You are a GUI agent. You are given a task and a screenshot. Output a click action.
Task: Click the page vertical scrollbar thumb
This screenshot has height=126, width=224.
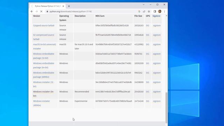166,108
